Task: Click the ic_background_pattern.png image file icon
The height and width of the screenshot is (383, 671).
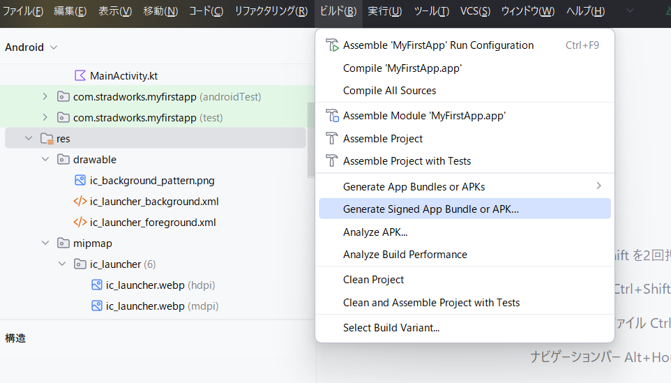Action: 80,180
